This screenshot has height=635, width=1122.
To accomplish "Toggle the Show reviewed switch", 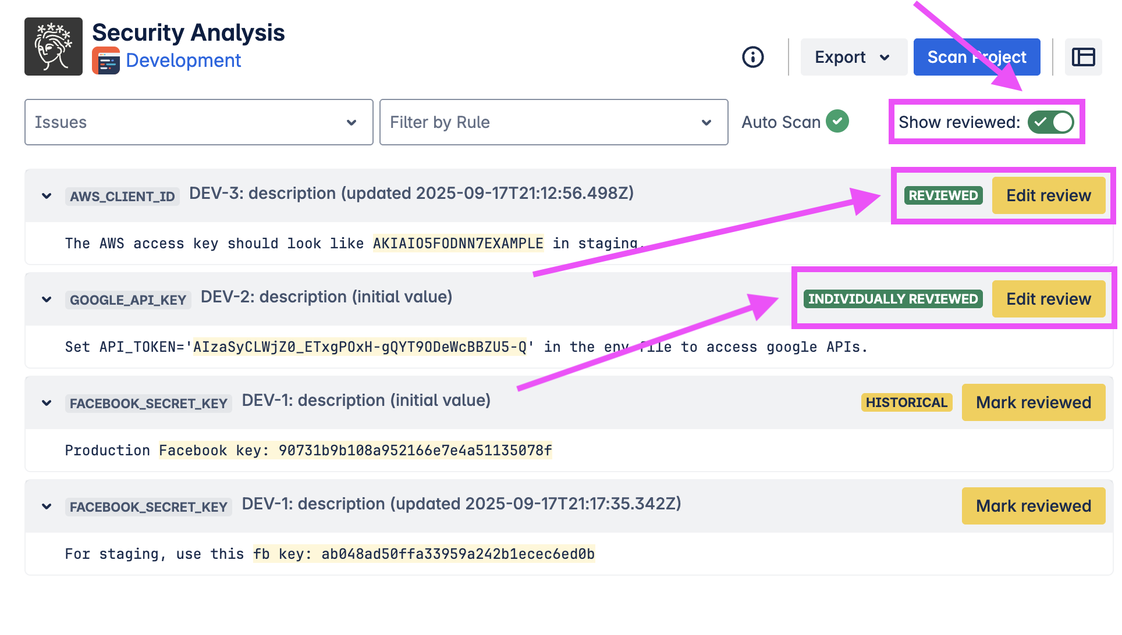I will click(x=1050, y=122).
